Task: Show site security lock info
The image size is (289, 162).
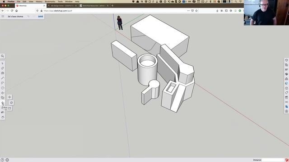Action: (42, 11)
